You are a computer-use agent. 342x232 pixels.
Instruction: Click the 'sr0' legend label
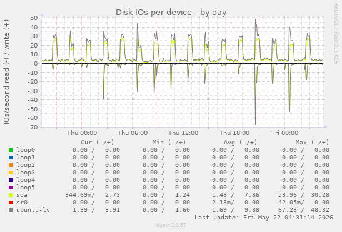(x=22, y=203)
